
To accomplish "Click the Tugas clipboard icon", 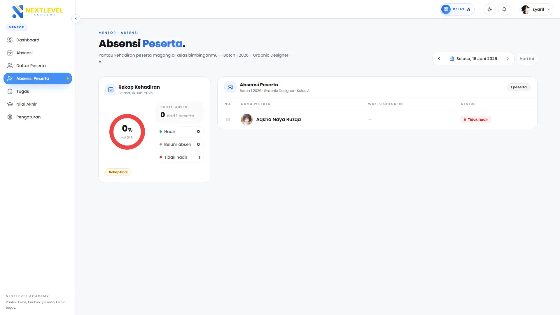I will 10,91.
